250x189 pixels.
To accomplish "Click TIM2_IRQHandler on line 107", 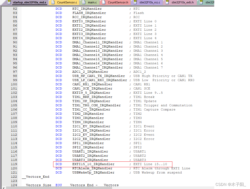I will 88,114.
